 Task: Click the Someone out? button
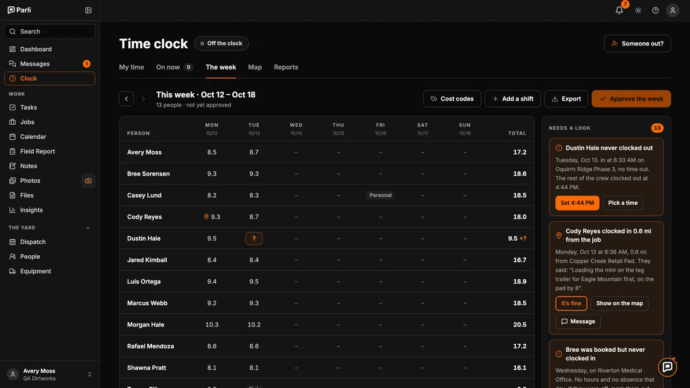tap(637, 44)
